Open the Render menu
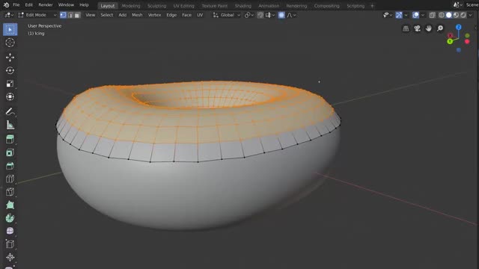The width and height of the screenshot is (479, 269). pyautogui.click(x=46, y=5)
